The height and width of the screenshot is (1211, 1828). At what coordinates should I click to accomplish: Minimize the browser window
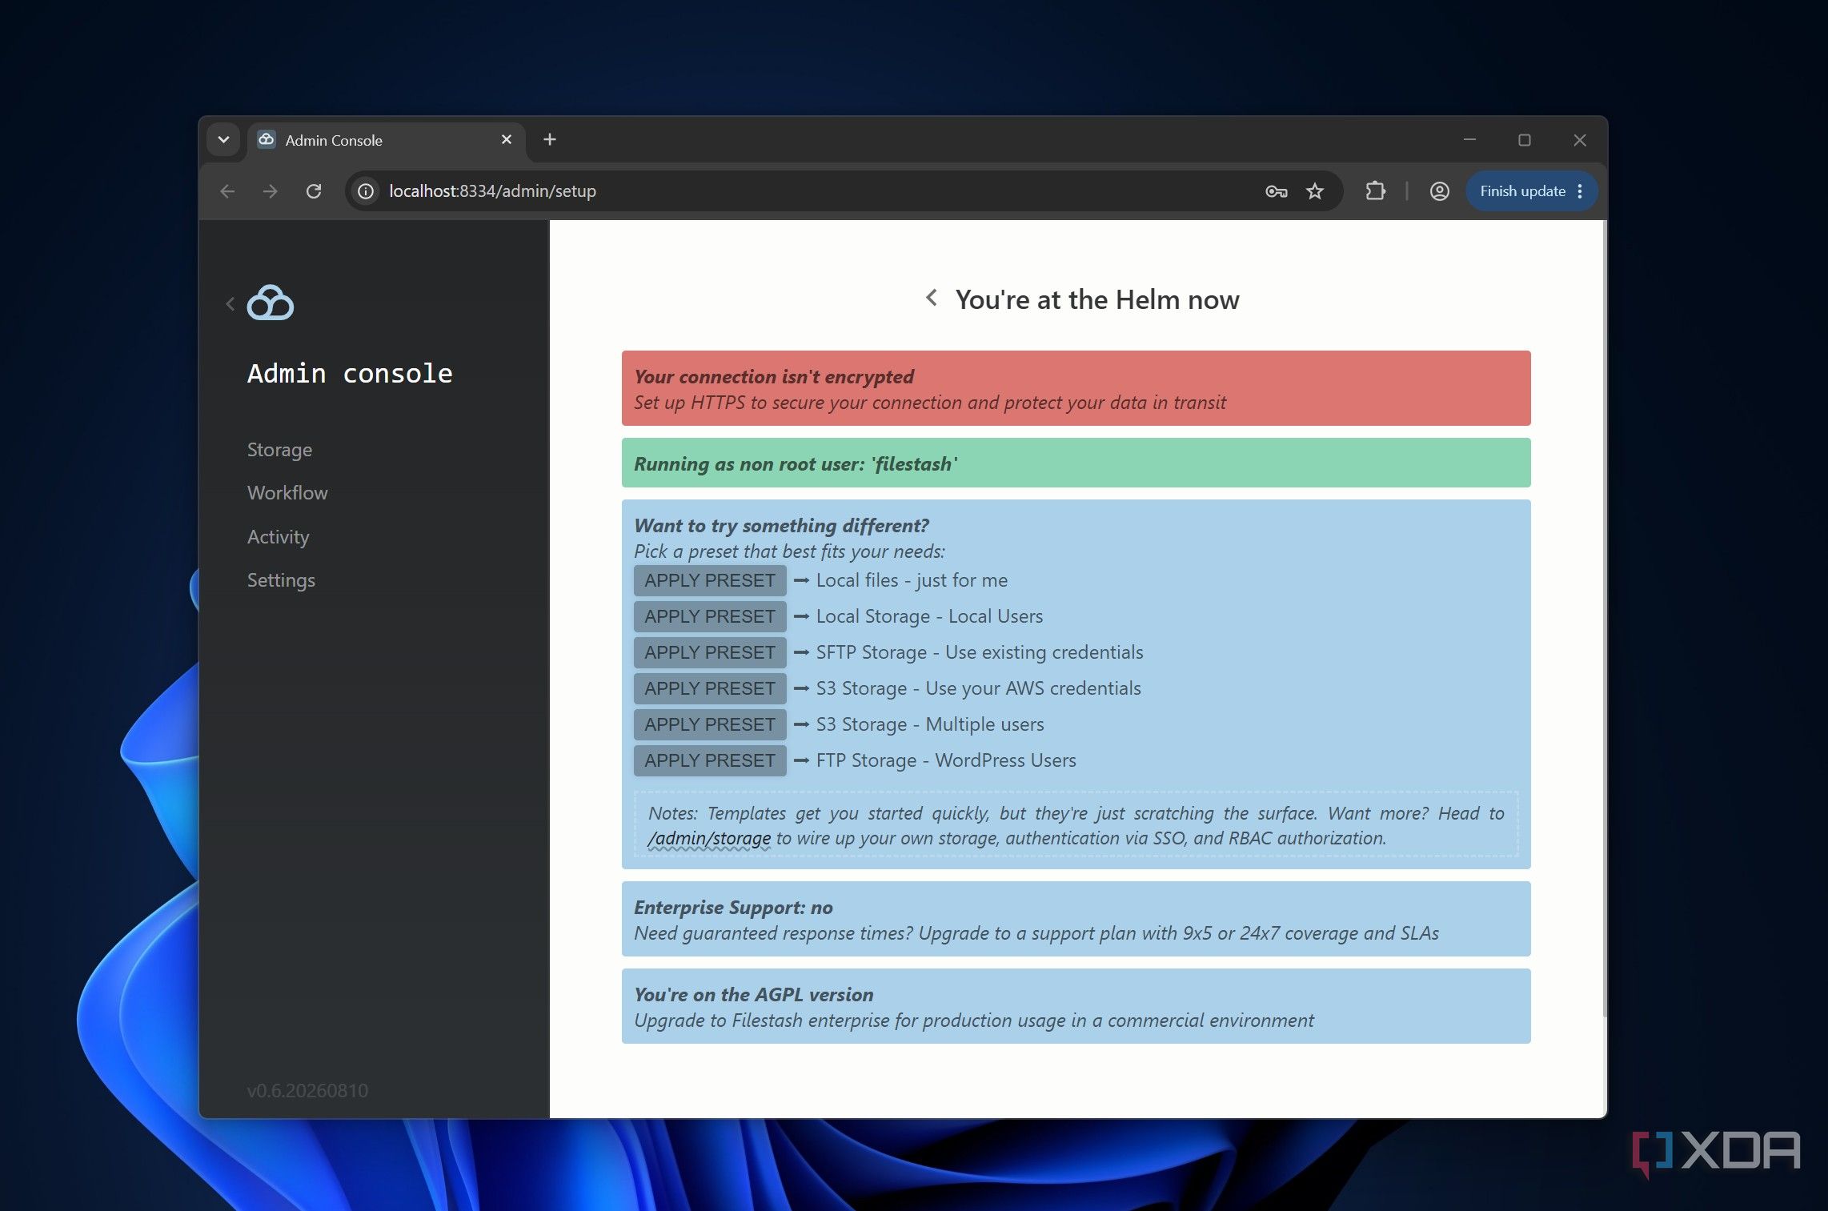1469,140
